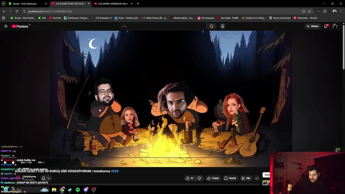Save the video with Kaydet
Image resolution: width=345 pixels, height=194 pixels.
pyautogui.click(x=230, y=178)
